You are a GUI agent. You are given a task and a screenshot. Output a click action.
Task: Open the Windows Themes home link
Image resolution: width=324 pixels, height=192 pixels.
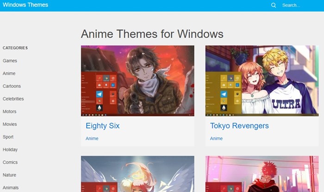25,5
